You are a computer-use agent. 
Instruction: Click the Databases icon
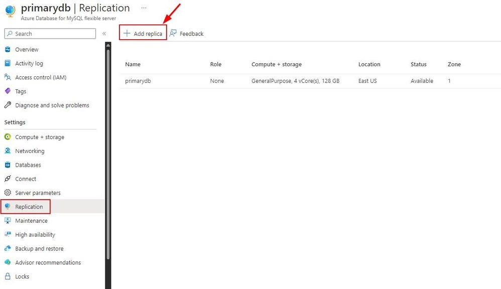pos(8,165)
